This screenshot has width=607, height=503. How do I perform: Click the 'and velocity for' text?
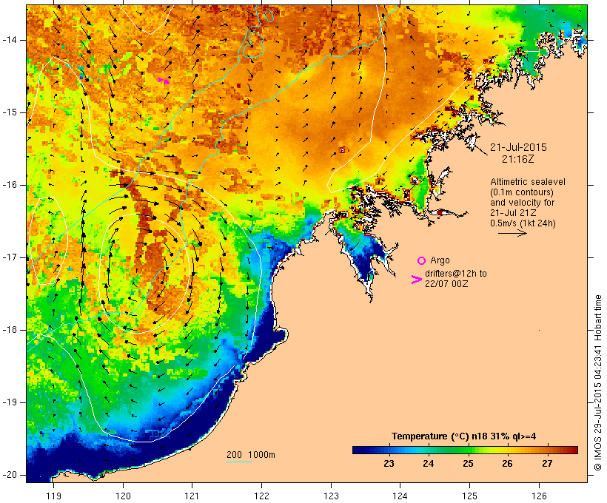click(x=522, y=203)
